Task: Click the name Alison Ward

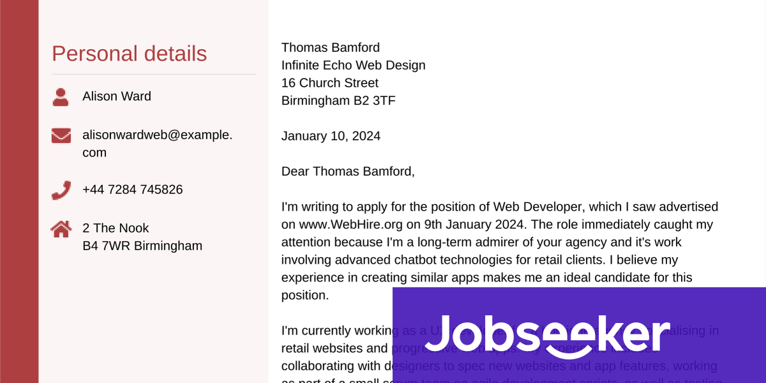Action: pyautogui.click(x=117, y=96)
